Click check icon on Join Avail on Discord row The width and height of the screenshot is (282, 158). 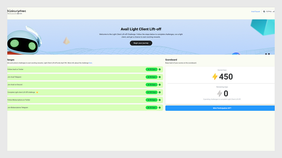(x=160, y=84)
